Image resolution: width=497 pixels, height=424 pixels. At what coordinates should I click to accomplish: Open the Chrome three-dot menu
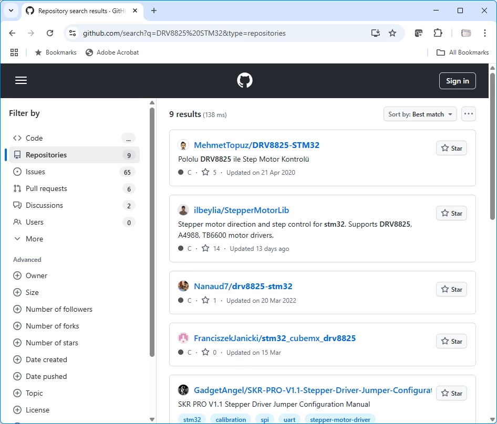click(x=484, y=33)
